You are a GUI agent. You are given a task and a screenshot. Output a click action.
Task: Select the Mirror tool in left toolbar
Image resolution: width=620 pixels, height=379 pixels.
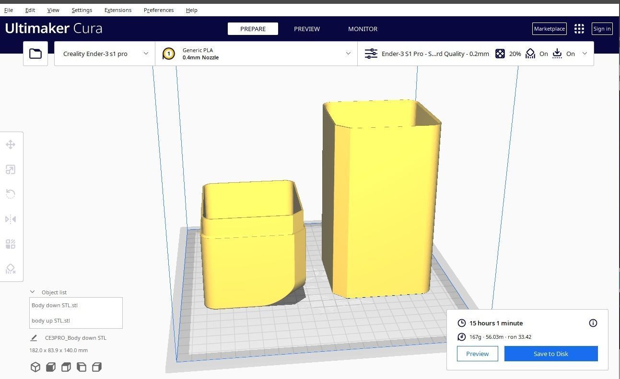(11, 219)
